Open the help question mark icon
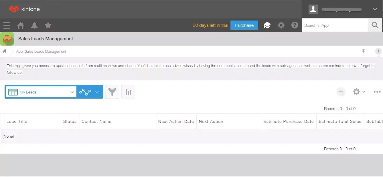This screenshot has width=383, height=177. tap(295, 25)
